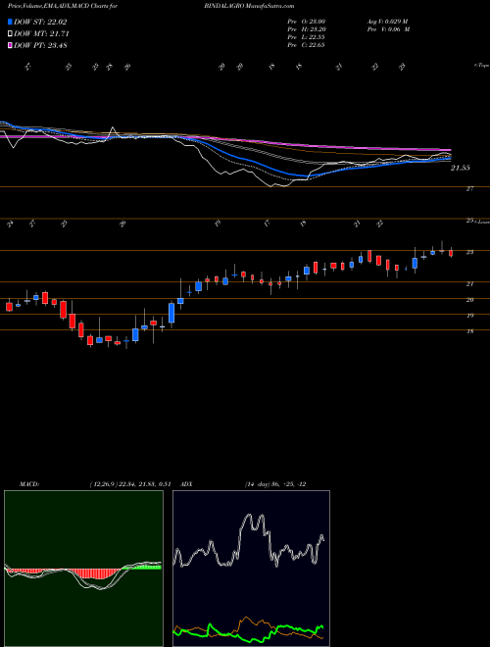Screen dimensions: 490x647
Task: Click the 19 price axis label
Action: click(x=469, y=316)
